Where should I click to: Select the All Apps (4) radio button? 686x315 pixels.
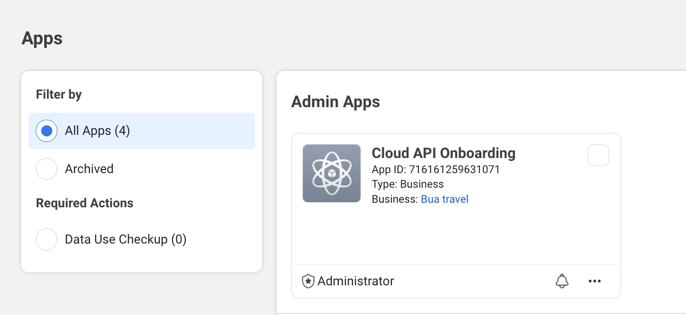(x=46, y=131)
